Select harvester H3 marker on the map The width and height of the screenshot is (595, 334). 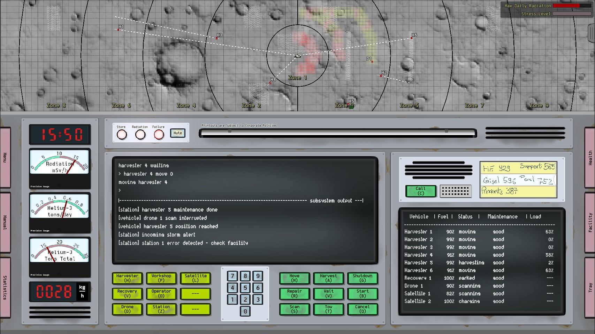pyautogui.click(x=216, y=38)
